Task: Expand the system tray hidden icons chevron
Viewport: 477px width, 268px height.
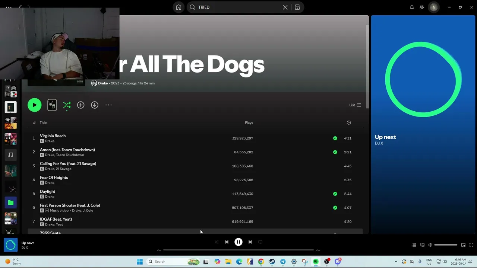Action: pyautogui.click(x=396, y=262)
